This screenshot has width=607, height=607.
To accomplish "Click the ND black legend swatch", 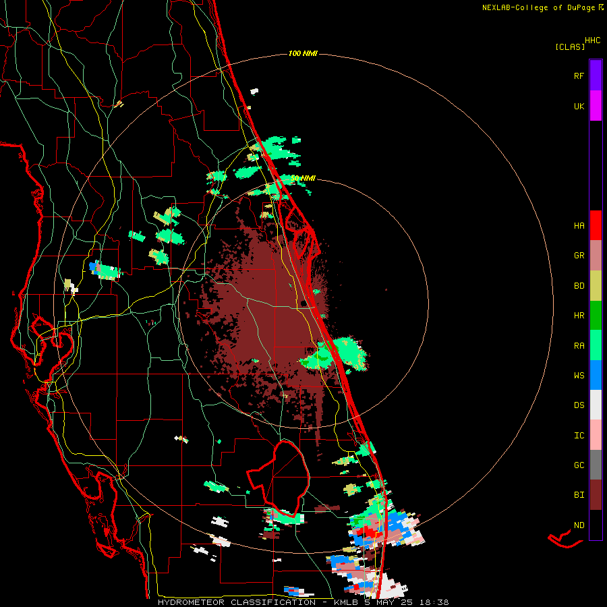I will coord(596,525).
